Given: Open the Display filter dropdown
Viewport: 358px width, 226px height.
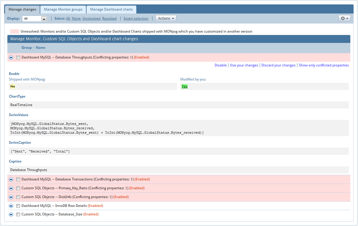Looking at the screenshot, I should click(35, 19).
